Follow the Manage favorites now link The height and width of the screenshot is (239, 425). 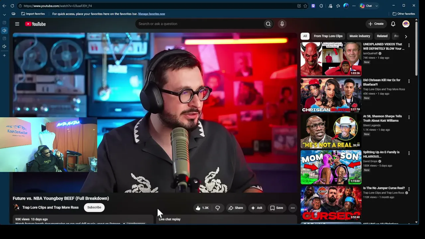pyautogui.click(x=151, y=14)
